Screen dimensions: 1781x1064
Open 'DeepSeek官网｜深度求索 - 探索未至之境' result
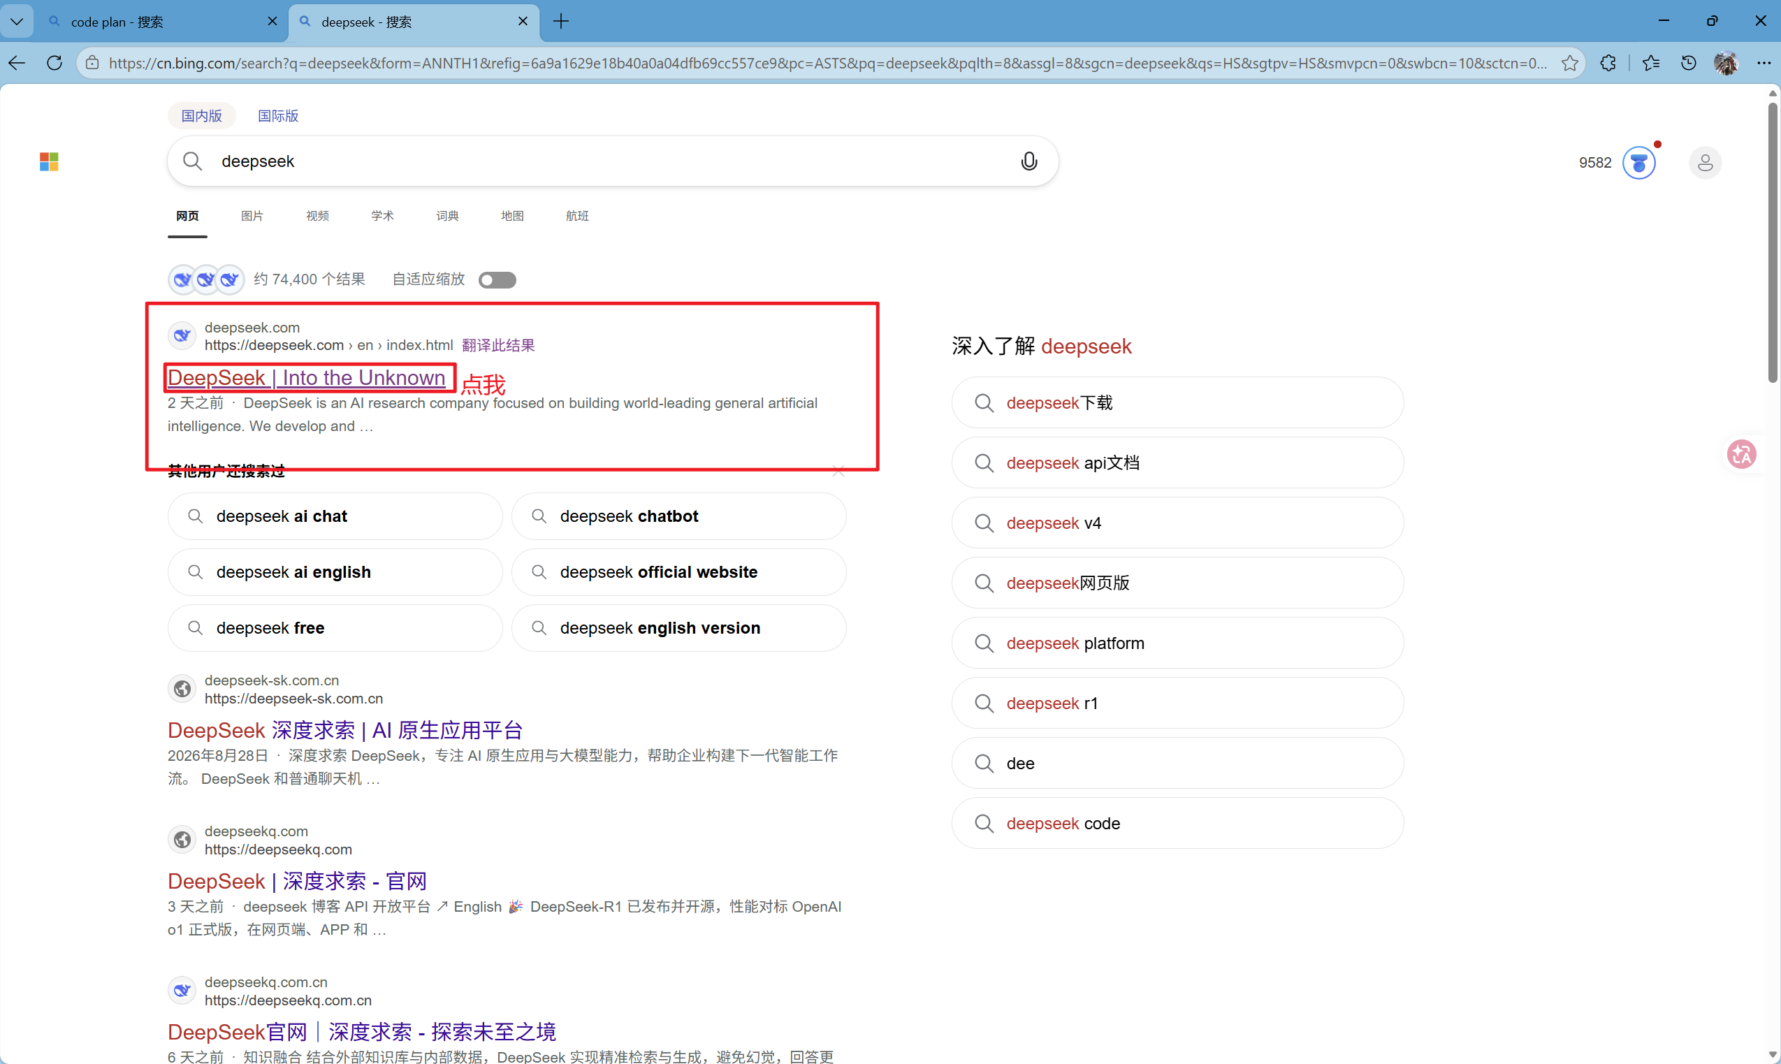361,1032
